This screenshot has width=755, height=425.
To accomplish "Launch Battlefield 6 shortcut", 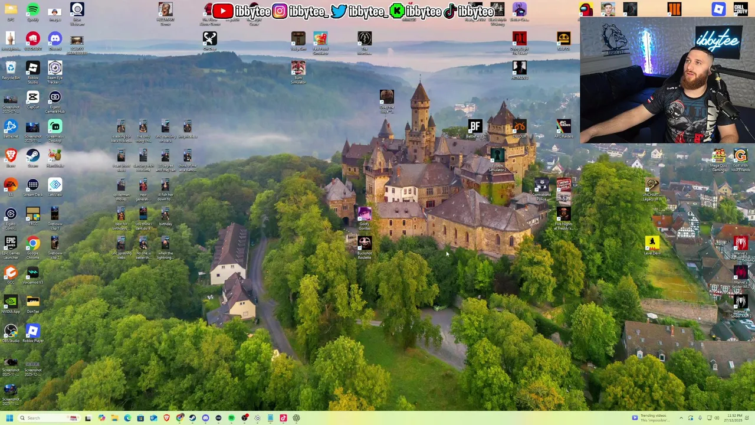I will 475,129.
